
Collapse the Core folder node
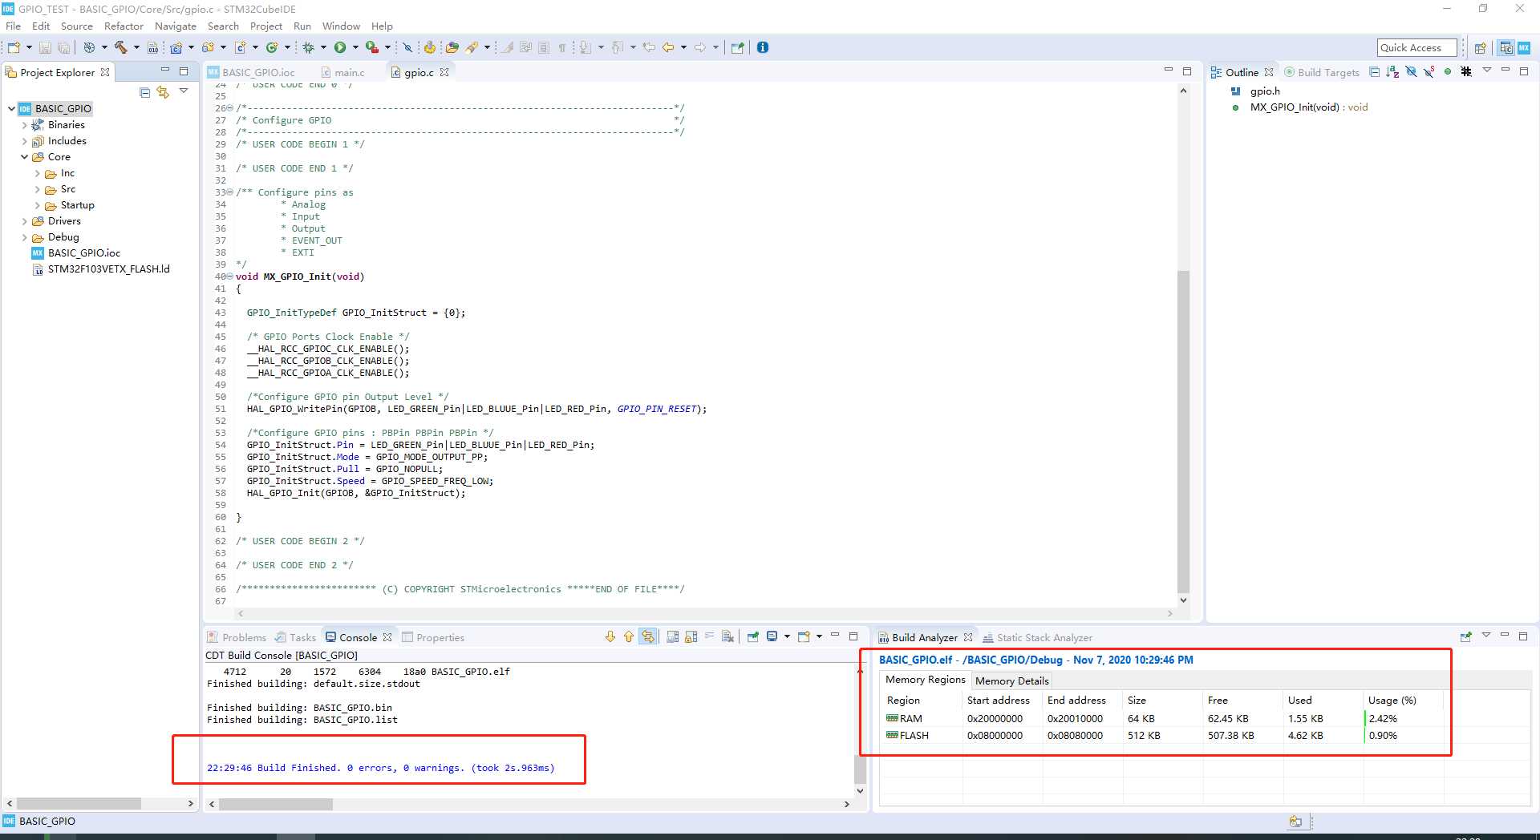pos(24,157)
